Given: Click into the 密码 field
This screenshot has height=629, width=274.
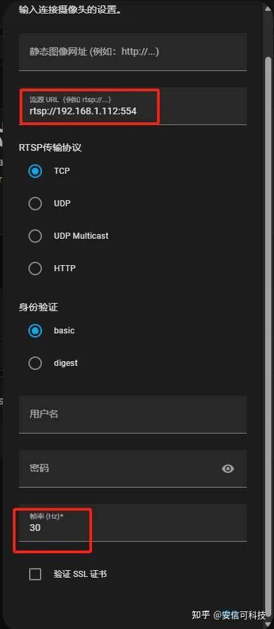Looking at the screenshot, I should point(133,469).
